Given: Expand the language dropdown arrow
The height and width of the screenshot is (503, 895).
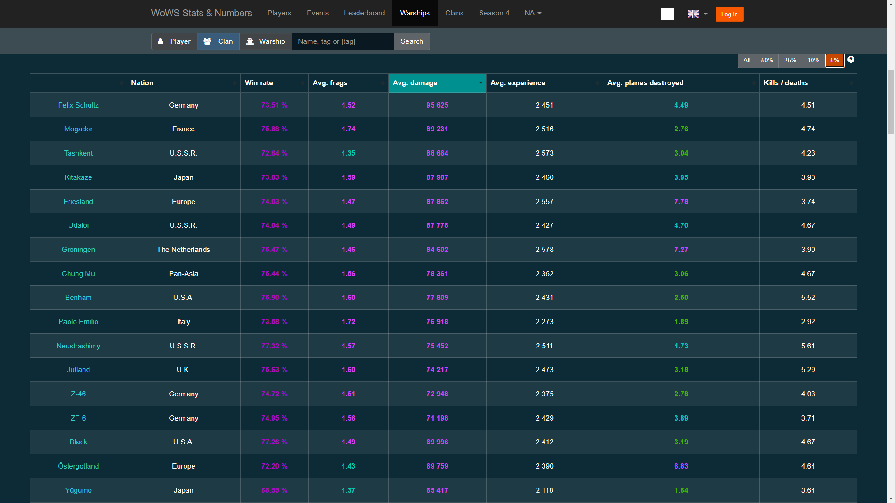Looking at the screenshot, I should point(706,14).
